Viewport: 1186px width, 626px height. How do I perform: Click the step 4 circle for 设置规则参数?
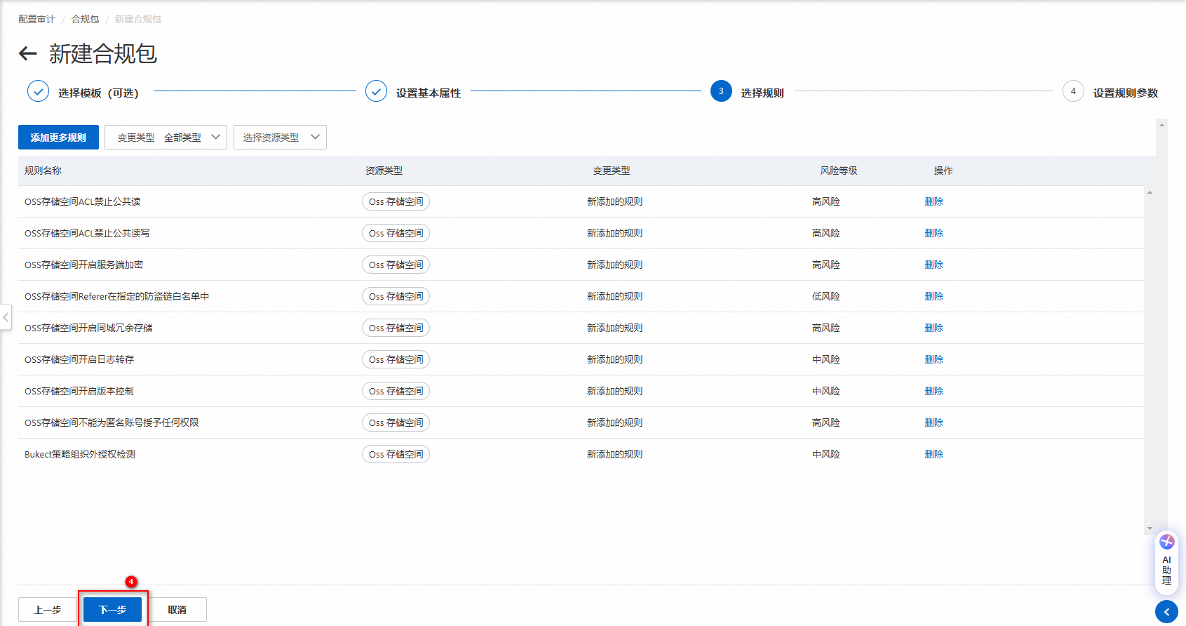coord(1073,91)
